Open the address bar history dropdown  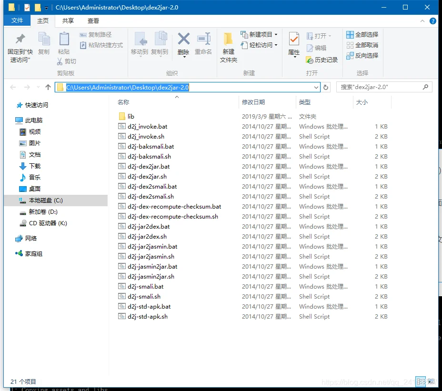pos(316,87)
